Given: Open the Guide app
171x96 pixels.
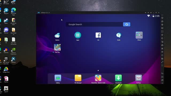Looking at the screenshot, I should [119, 35].
